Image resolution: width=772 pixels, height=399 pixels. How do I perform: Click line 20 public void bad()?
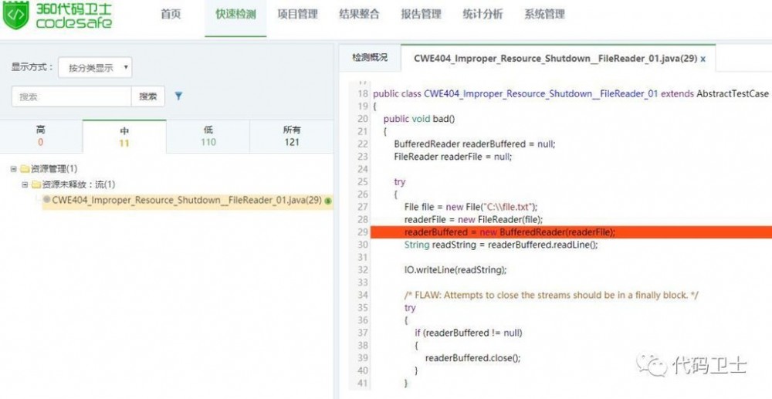pos(419,119)
